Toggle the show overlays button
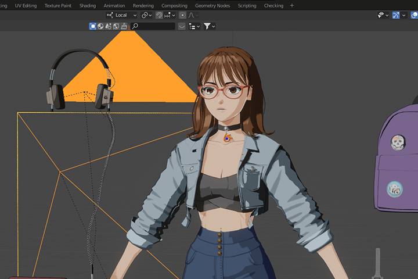Screen dimensions: 418x279 pos(414,15)
